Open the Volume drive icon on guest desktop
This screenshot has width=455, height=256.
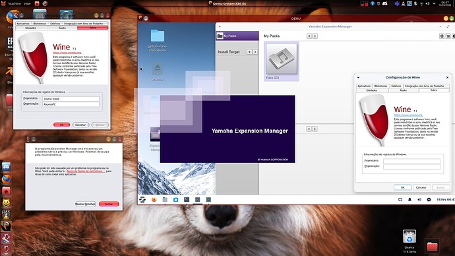click(x=158, y=72)
